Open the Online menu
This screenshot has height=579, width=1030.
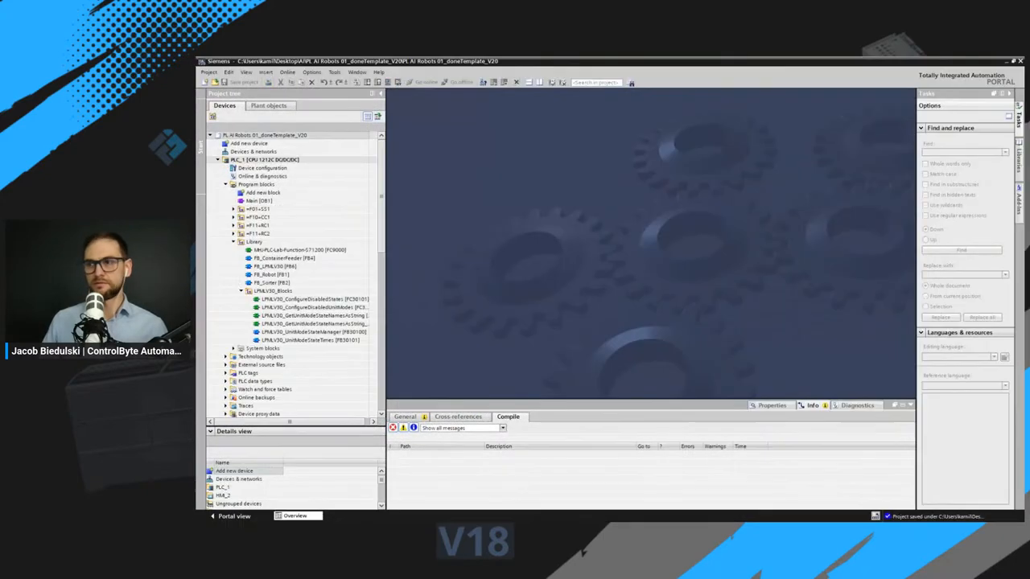tap(287, 72)
